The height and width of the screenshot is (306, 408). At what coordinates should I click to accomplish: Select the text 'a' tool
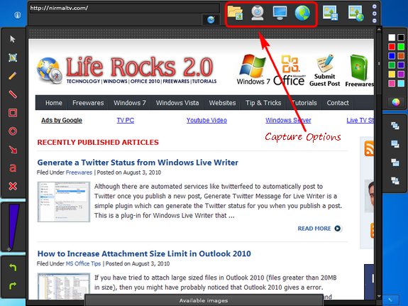point(13,168)
